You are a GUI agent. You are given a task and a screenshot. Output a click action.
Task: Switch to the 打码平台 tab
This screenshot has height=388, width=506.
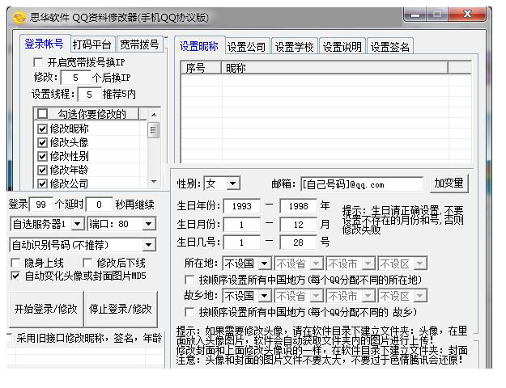pos(91,44)
